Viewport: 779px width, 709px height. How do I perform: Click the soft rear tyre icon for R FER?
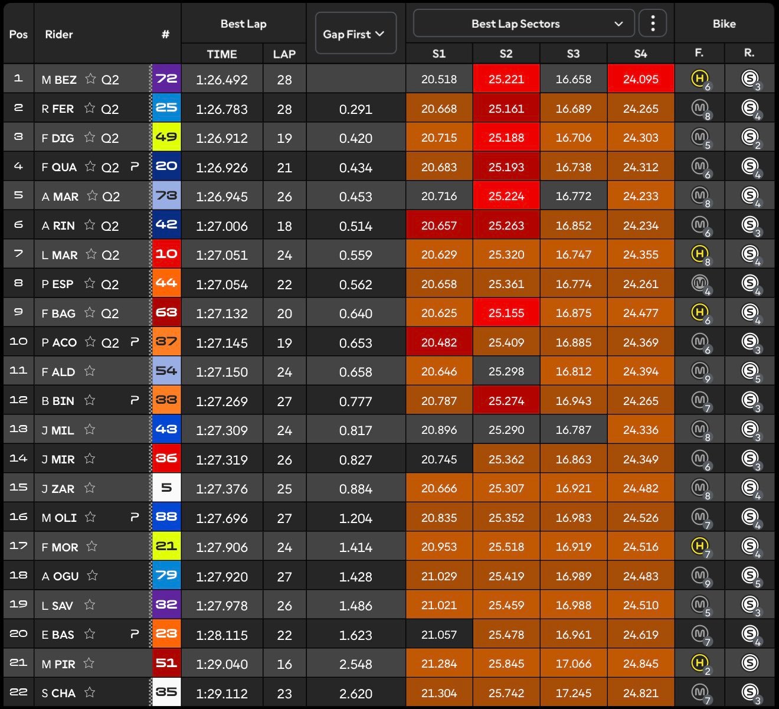coord(749,107)
